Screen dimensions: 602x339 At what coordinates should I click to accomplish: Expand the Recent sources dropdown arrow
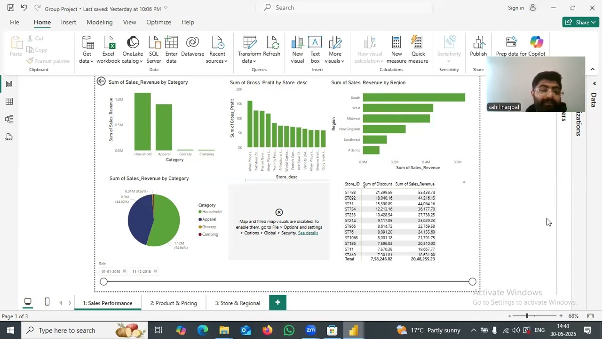(225, 61)
